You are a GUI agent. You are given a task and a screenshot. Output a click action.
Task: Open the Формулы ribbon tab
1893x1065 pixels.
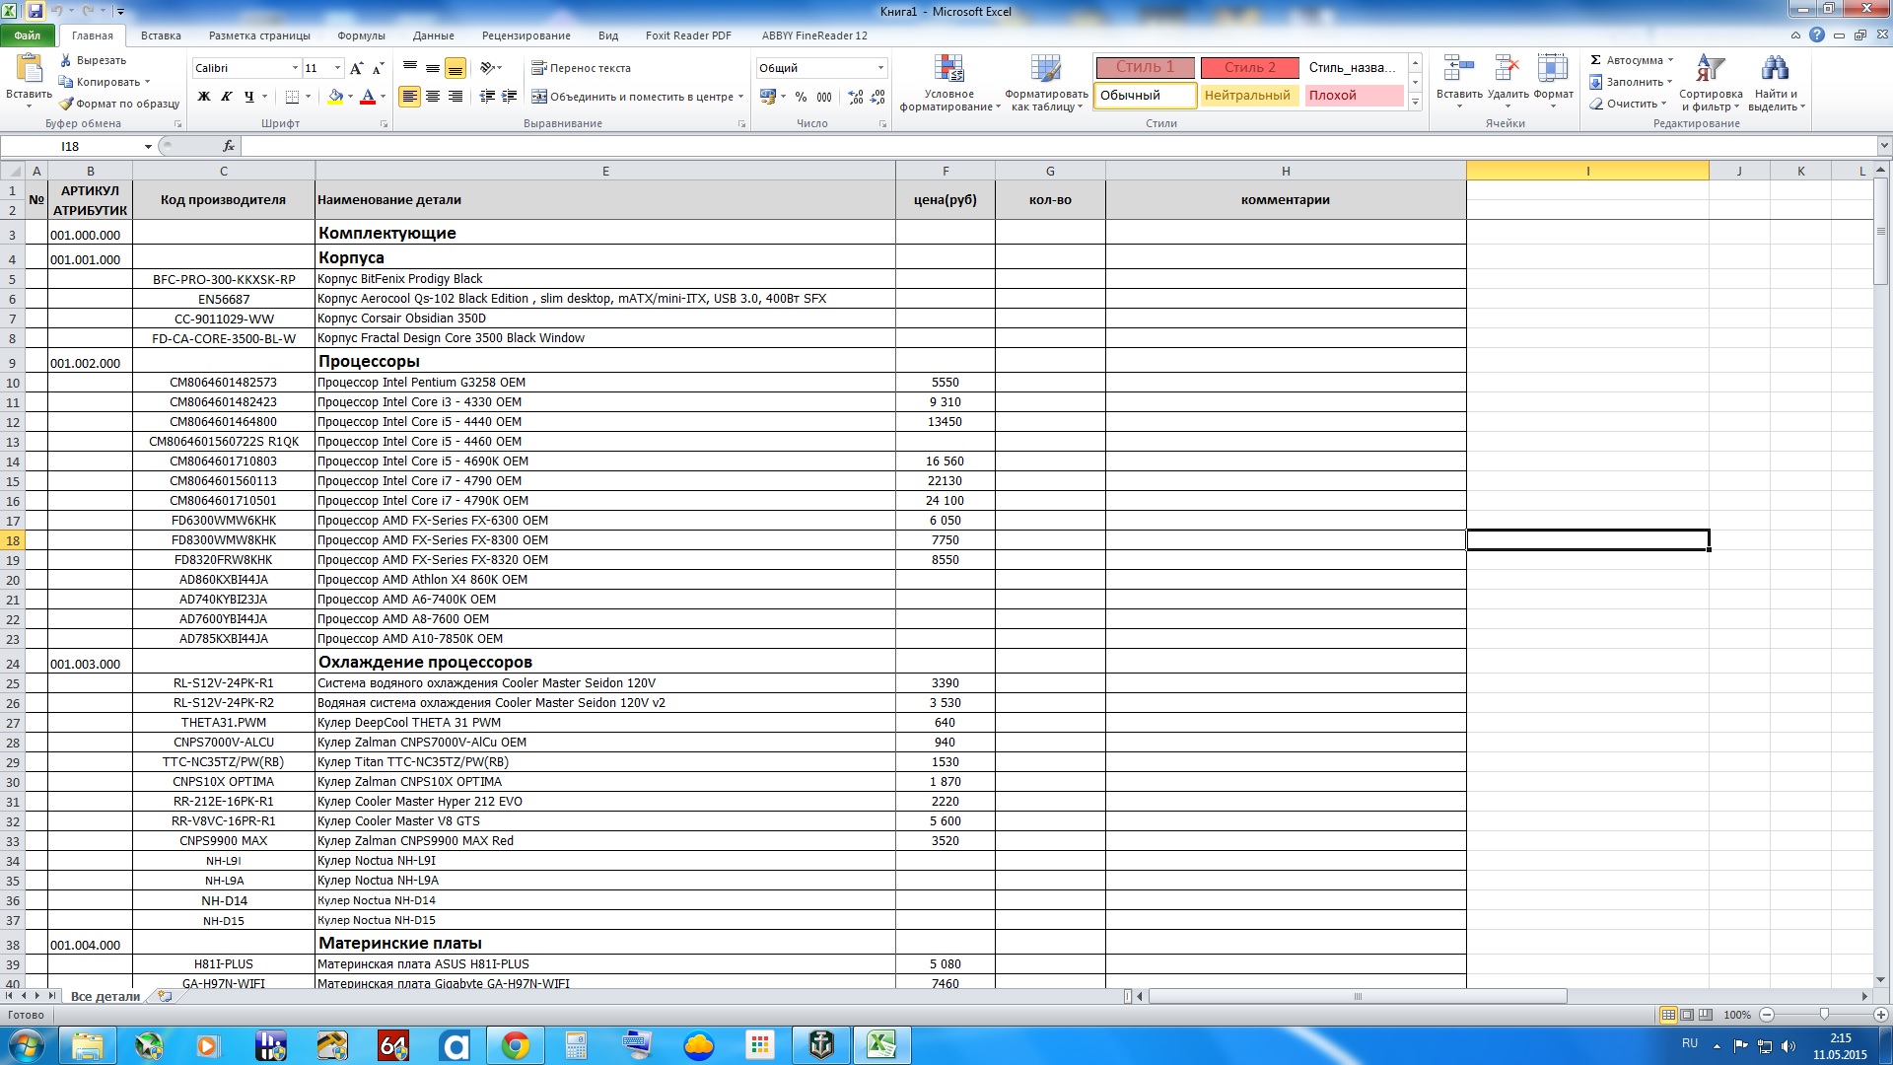361,35
